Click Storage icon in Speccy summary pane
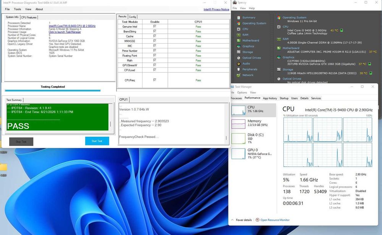The width and height of the screenshot is (382, 235). tap(279, 70)
